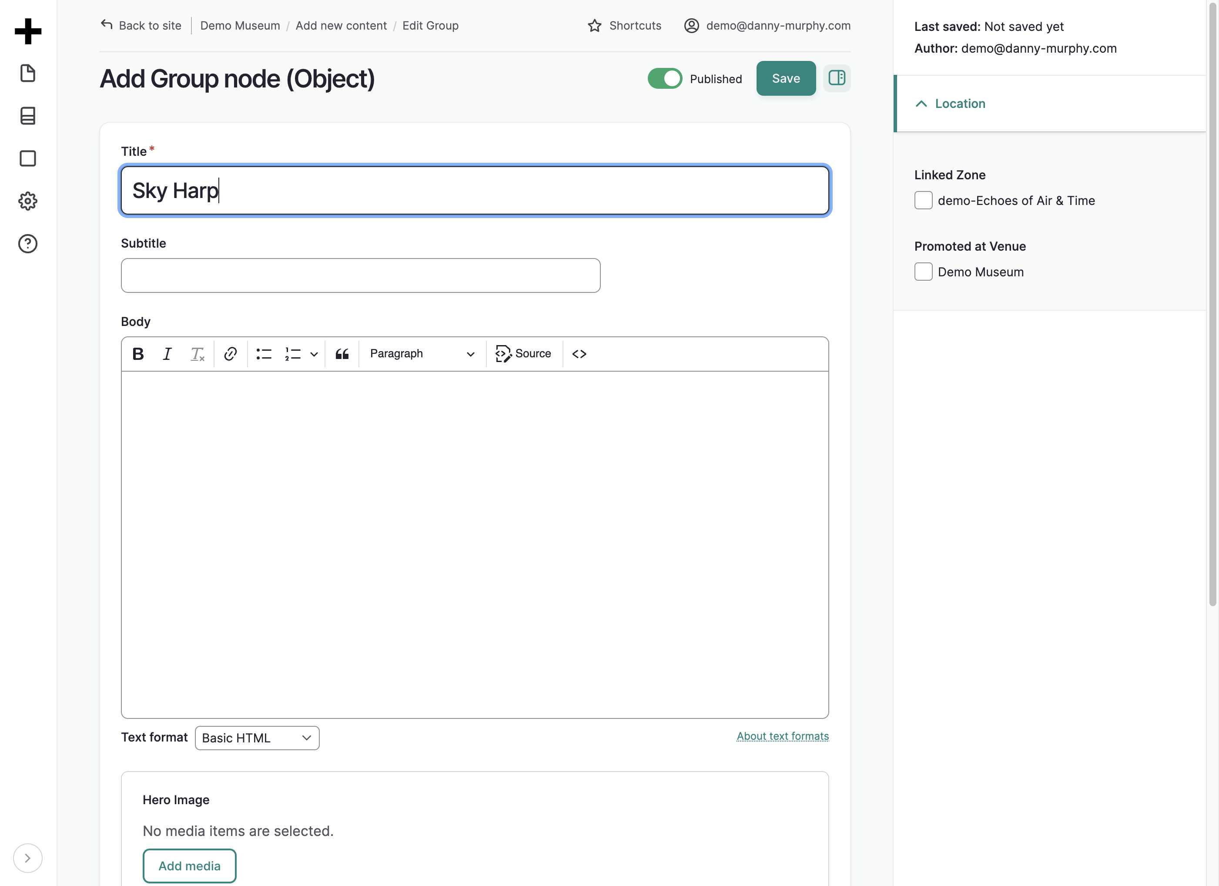Viewport: 1219px width, 886px height.
Task: Insert a link with the link icon
Action: pyautogui.click(x=231, y=354)
